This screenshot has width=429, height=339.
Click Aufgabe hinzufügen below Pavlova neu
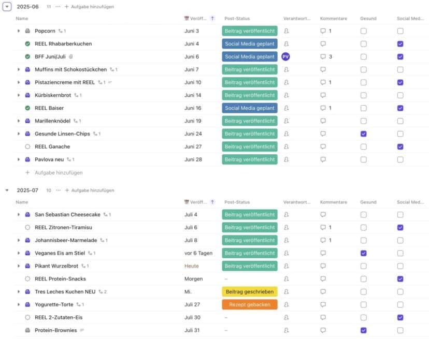59,172
